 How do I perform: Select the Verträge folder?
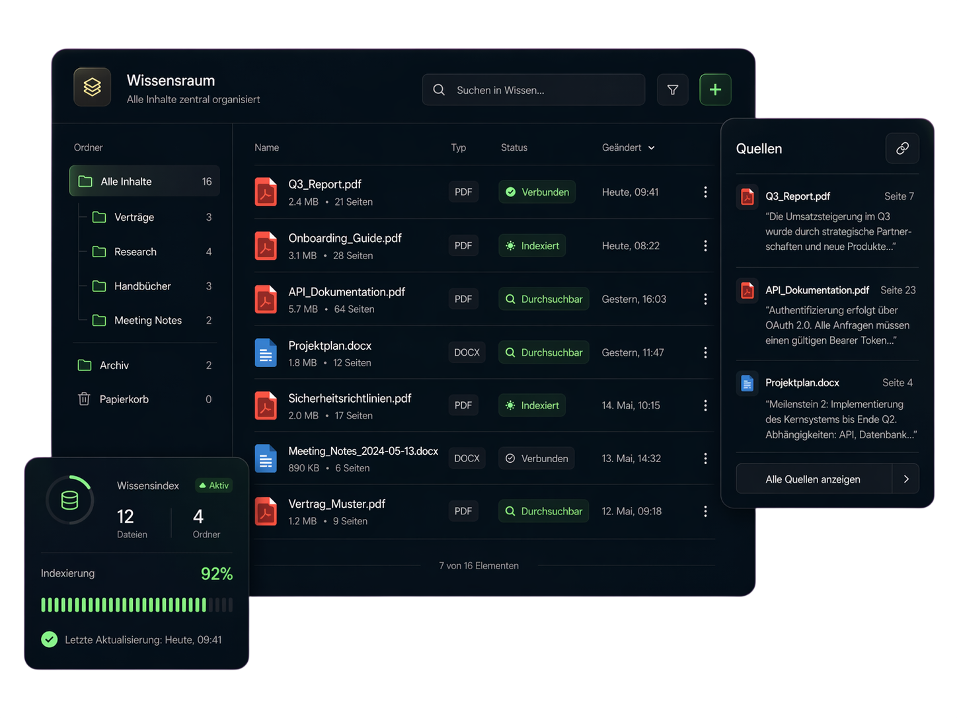coord(134,218)
